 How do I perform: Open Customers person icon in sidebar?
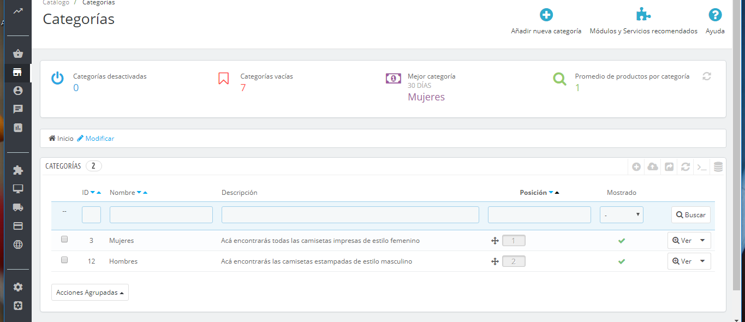pos(18,91)
